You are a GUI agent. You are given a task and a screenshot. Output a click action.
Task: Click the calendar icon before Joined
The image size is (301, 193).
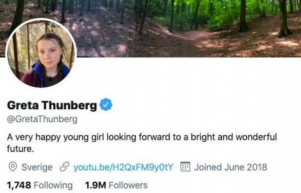pyautogui.click(x=185, y=167)
